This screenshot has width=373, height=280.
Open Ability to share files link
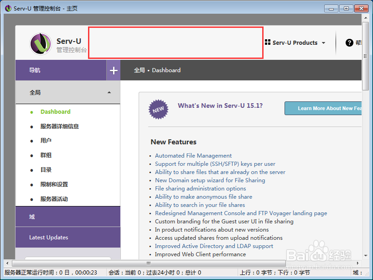point(220,172)
